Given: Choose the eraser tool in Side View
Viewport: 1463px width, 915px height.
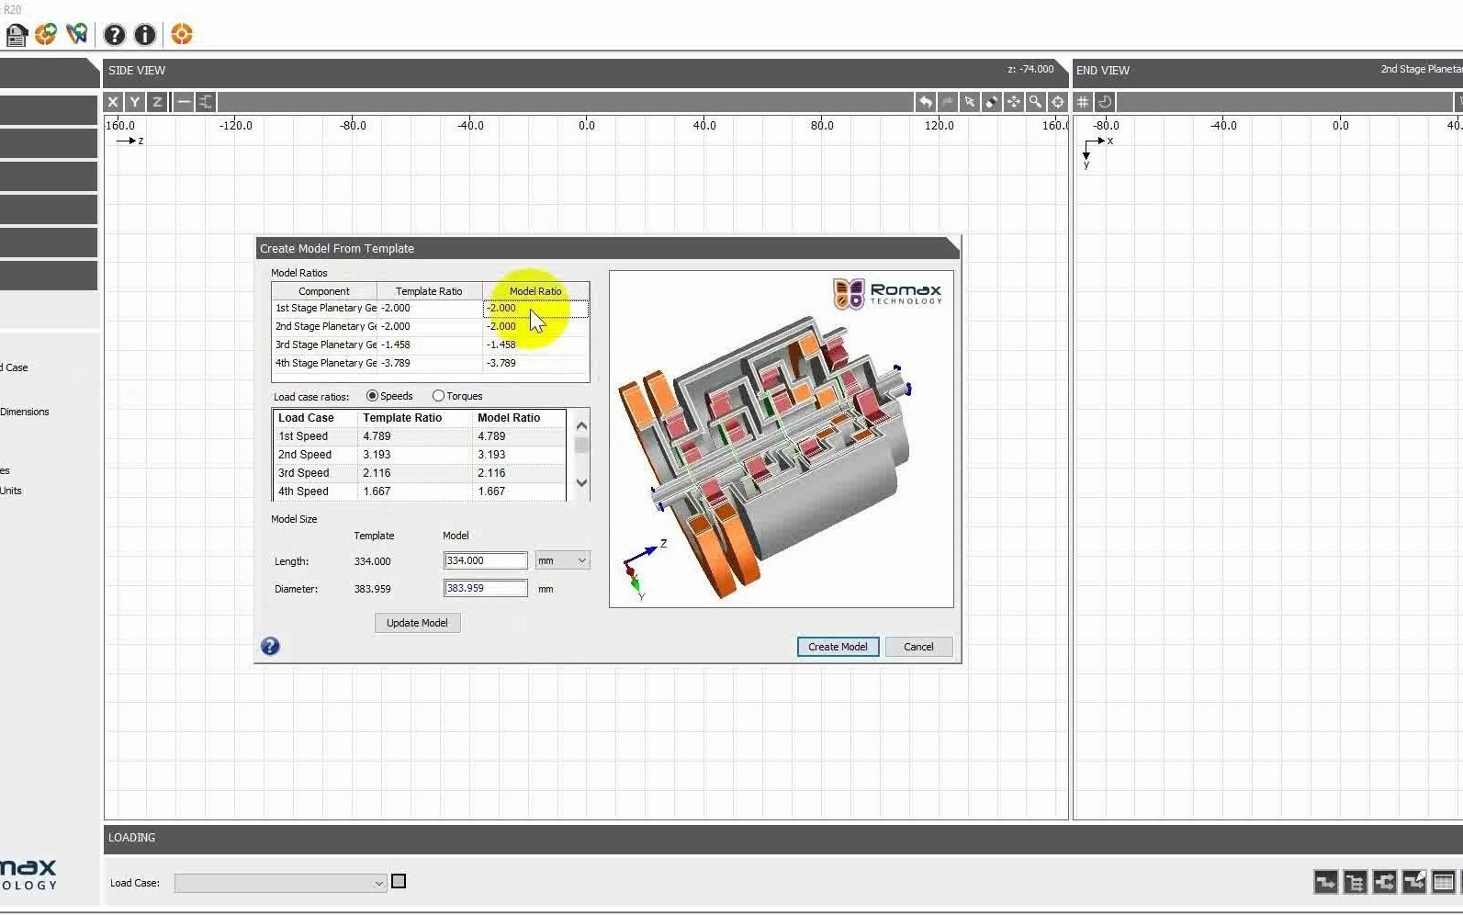Looking at the screenshot, I should (x=991, y=102).
